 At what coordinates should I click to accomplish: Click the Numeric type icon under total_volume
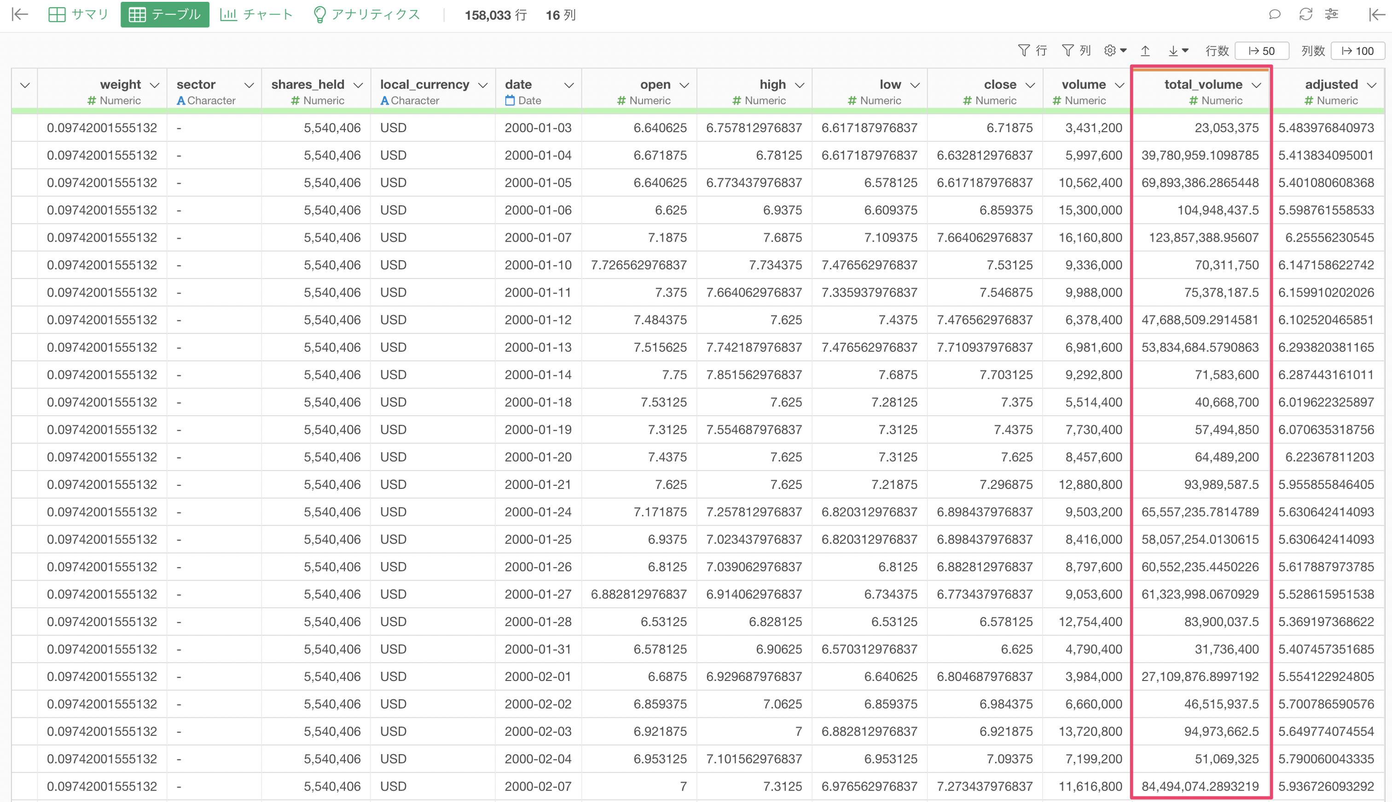(x=1194, y=101)
